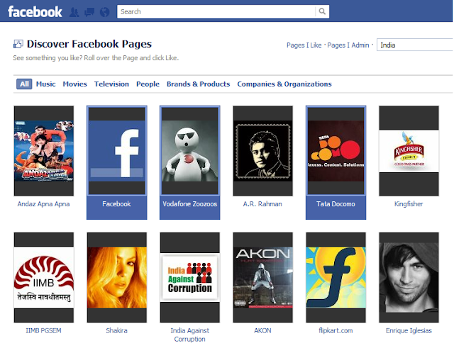Click the Vodafone Zoozoos thumbnail

tap(189, 151)
